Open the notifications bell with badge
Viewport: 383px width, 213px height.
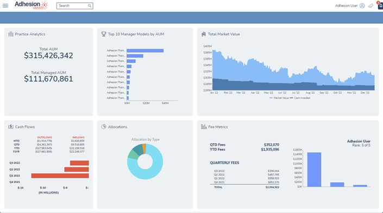tap(380, 5)
